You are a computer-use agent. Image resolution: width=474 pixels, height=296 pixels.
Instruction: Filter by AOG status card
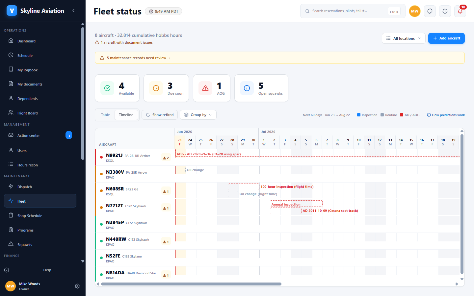212,88
